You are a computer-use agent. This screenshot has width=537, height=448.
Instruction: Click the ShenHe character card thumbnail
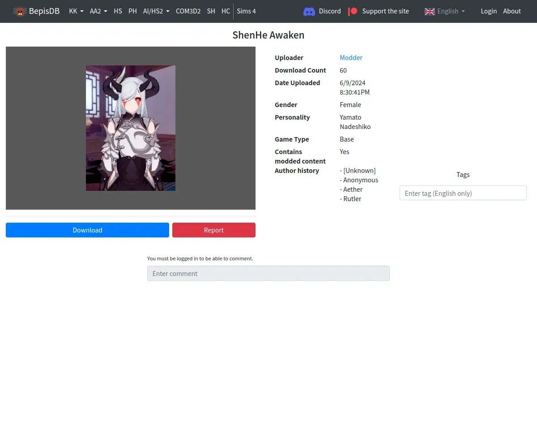131,128
